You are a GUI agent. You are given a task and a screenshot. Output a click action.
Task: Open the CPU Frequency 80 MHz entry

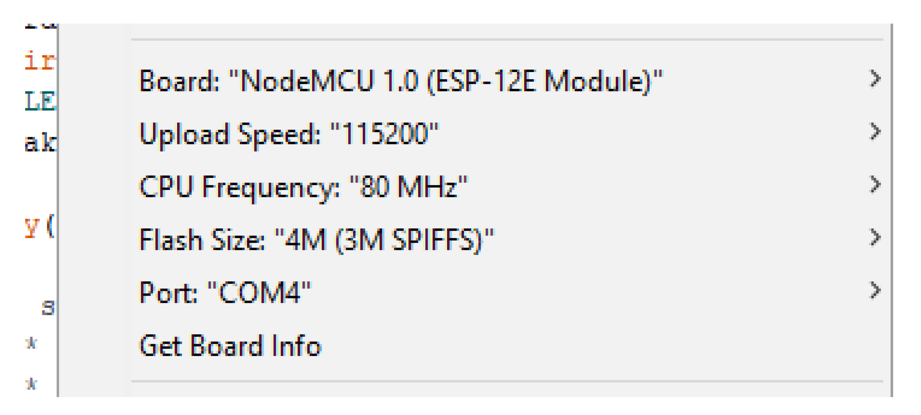click(303, 187)
